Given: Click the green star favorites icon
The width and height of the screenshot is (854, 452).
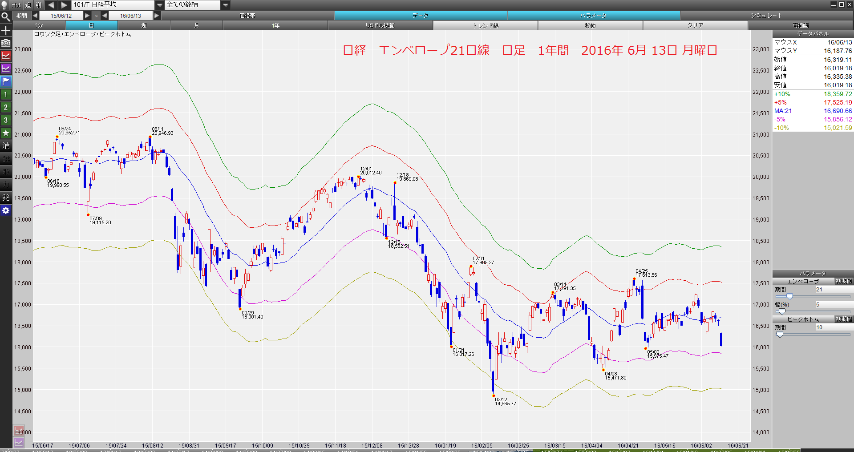Looking at the screenshot, I should (6, 133).
